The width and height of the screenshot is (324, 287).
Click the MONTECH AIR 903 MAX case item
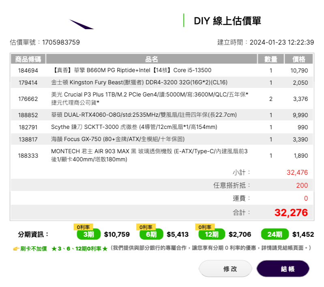tap(149, 155)
